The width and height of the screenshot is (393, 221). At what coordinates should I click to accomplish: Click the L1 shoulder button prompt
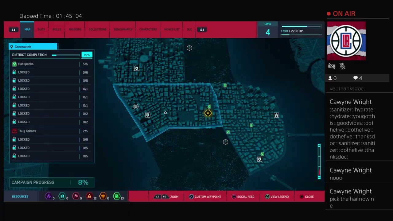coord(13,30)
